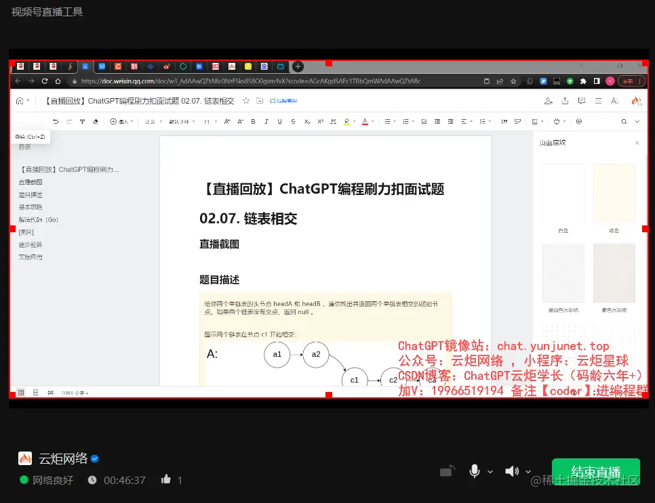This screenshot has width=655, height=503.
Task: Click the 结束直播 end stream button
Action: [596, 472]
